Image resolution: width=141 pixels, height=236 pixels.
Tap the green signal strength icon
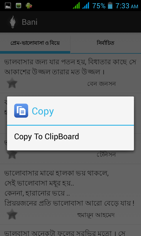point(76,5)
